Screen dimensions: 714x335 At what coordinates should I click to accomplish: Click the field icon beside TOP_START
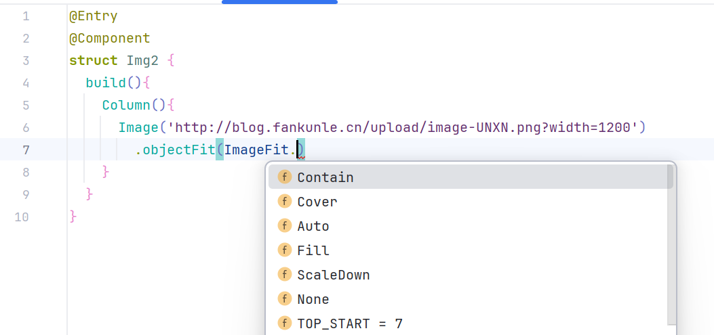pyautogui.click(x=285, y=323)
